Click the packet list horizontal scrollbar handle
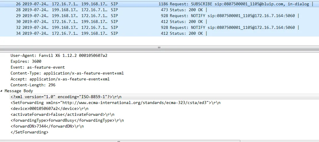The image size is (319, 142). [x=159, y=48]
